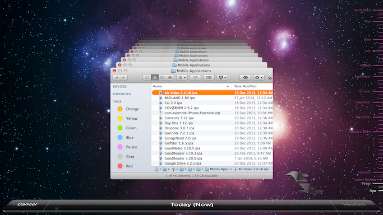Image resolution: width=383 pixels, height=215 pixels.
Task: Select the Gray tag in sidebar
Action: click(x=126, y=157)
